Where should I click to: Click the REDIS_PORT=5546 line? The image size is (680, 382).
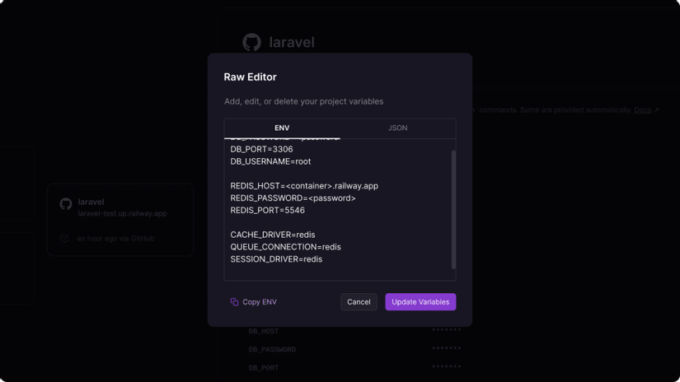268,210
